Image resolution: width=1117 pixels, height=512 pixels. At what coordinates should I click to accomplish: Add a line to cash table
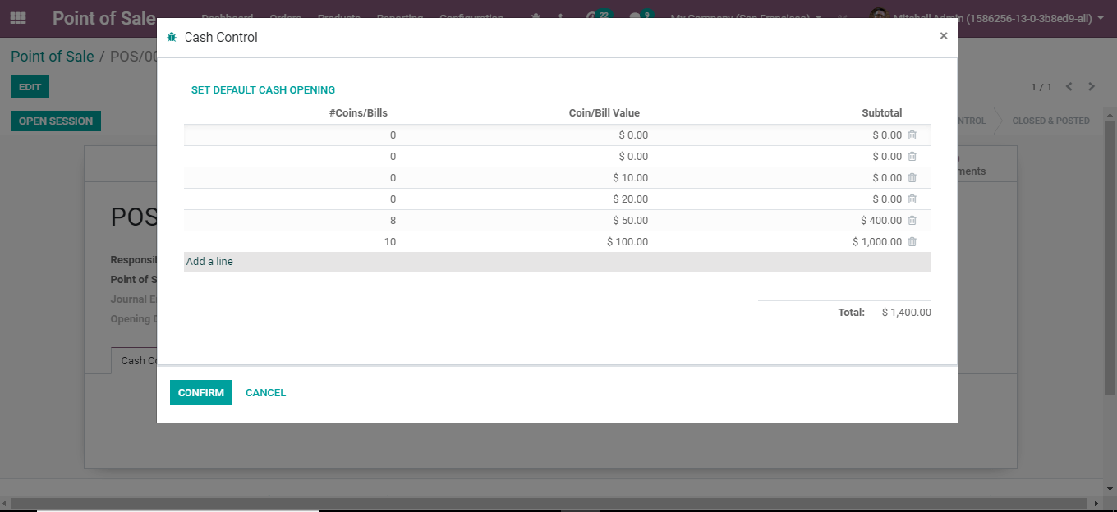pos(209,262)
